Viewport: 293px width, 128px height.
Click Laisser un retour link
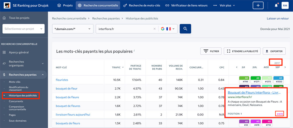point(278,18)
